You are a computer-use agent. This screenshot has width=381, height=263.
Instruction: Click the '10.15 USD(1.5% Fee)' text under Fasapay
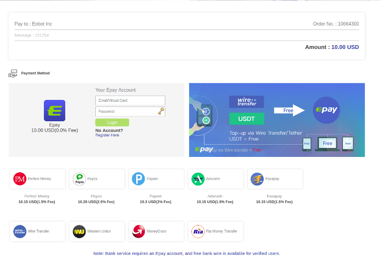[x=274, y=202]
